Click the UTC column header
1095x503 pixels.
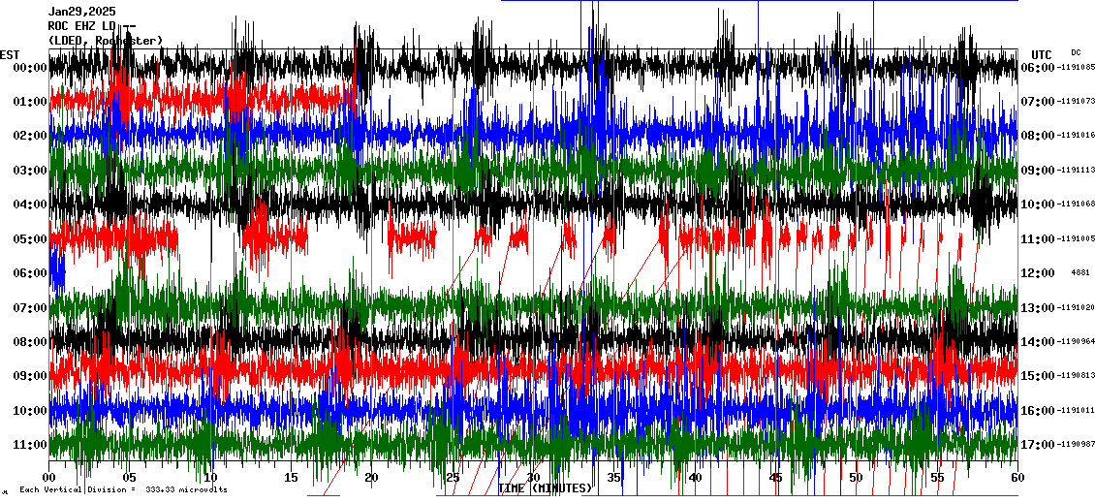[x=1042, y=54]
